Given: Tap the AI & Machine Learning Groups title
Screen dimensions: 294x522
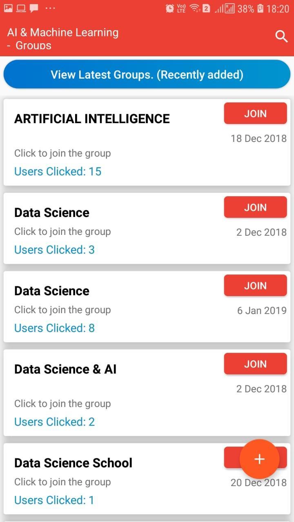Looking at the screenshot, I should 63,38.
